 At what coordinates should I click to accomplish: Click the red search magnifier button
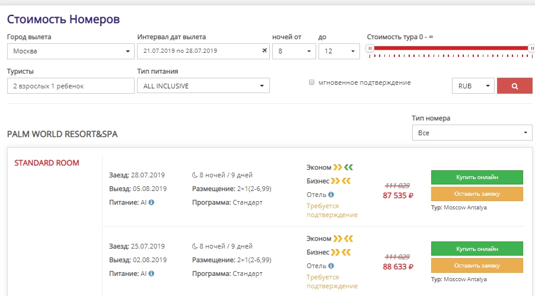pyautogui.click(x=514, y=86)
